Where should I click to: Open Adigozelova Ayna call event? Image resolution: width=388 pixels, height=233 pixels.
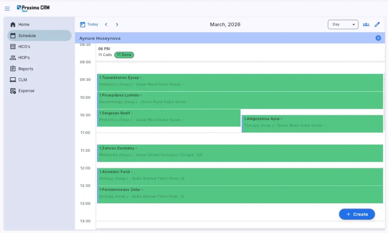point(312,124)
